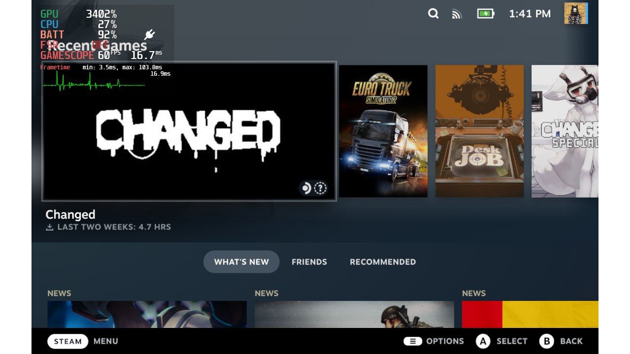
Task: Open the Desk Job game cover
Action: pos(479,131)
